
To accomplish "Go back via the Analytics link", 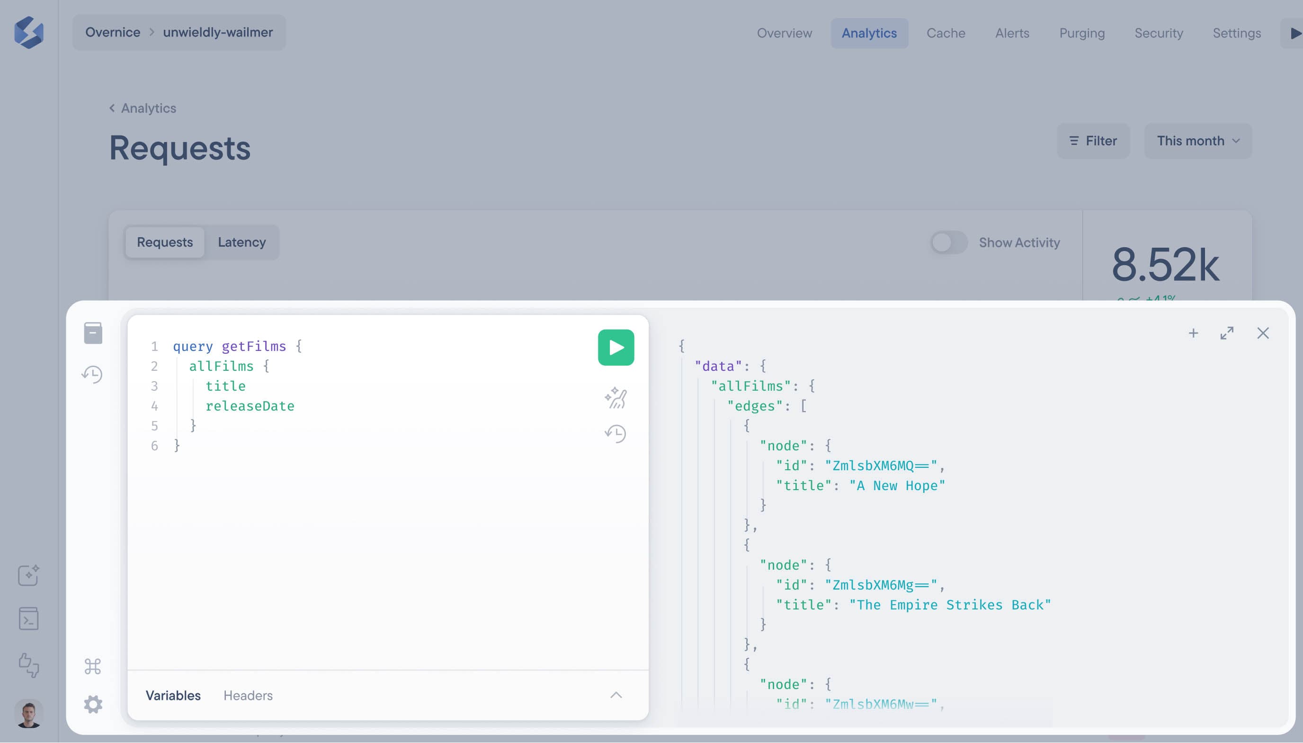I will [142, 107].
